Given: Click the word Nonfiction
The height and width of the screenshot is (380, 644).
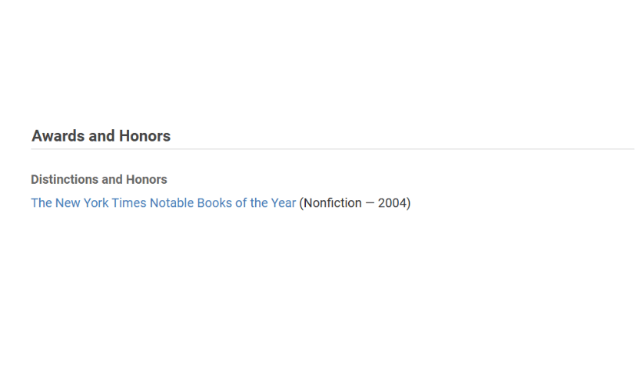Looking at the screenshot, I should tap(333, 203).
